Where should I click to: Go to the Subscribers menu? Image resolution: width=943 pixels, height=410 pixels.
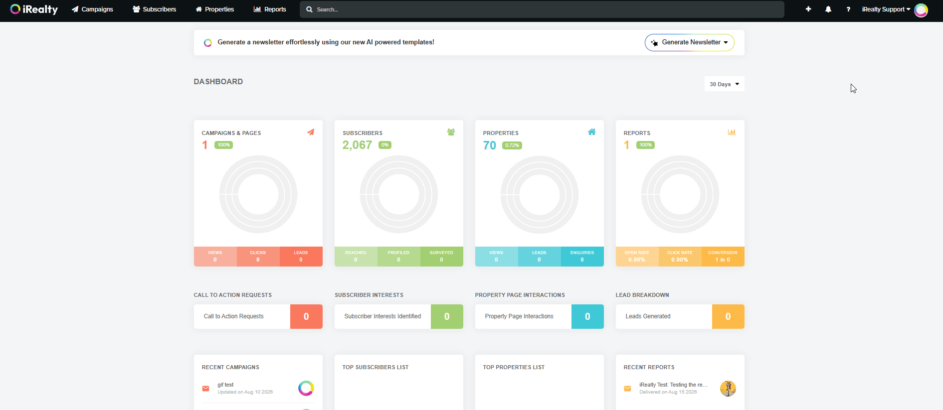click(154, 9)
